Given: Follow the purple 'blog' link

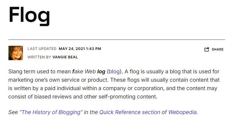Looking at the screenshot, I should (x=114, y=72).
